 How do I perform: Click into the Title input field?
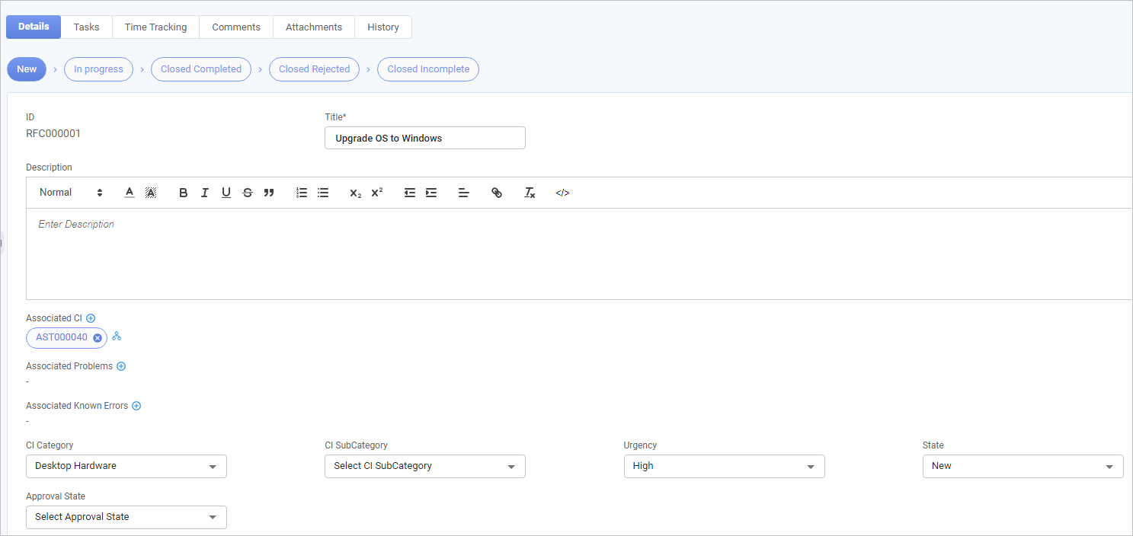click(424, 138)
